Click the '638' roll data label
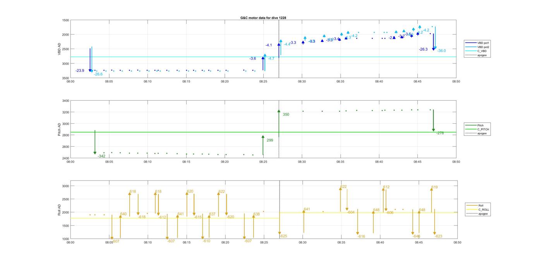Screen dimensions: 542x268 tap(257, 214)
